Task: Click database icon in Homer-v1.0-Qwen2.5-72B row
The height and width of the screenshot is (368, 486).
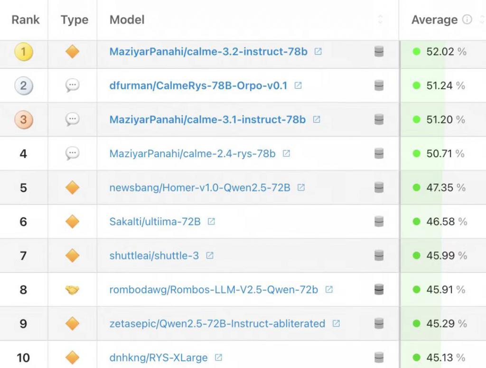Action: pos(379,188)
